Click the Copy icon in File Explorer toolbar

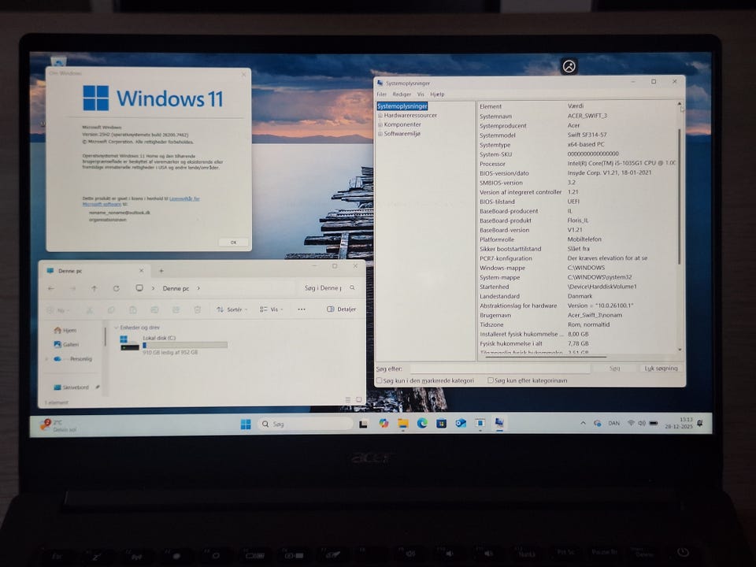pos(111,309)
